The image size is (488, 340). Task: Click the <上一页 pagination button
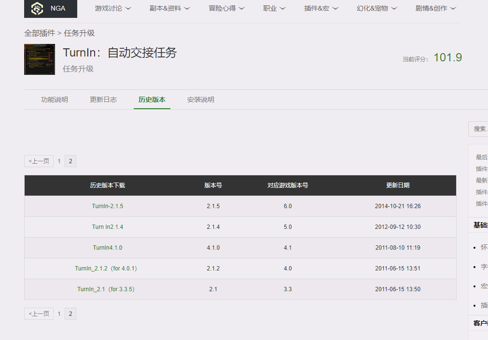click(39, 161)
